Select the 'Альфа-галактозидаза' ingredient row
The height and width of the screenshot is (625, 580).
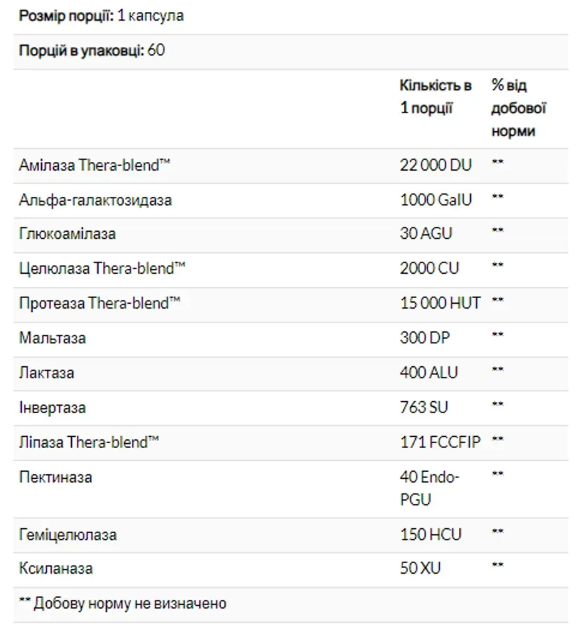pyautogui.click(x=290, y=201)
